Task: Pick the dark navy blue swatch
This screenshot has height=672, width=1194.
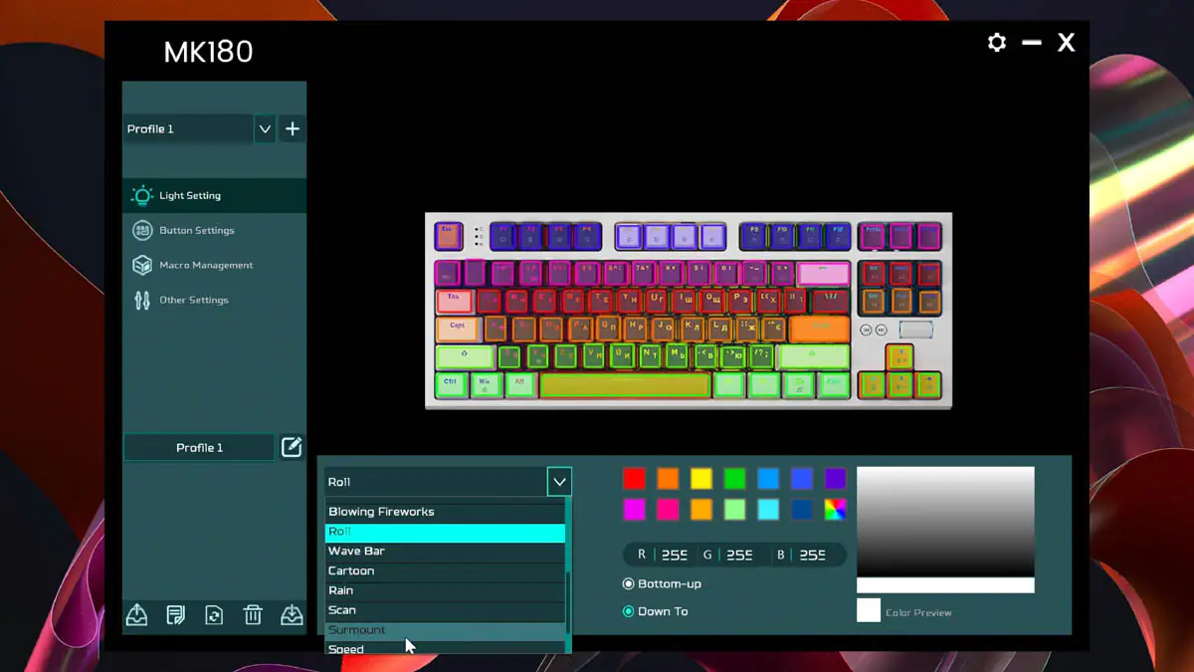Action: 802,510
